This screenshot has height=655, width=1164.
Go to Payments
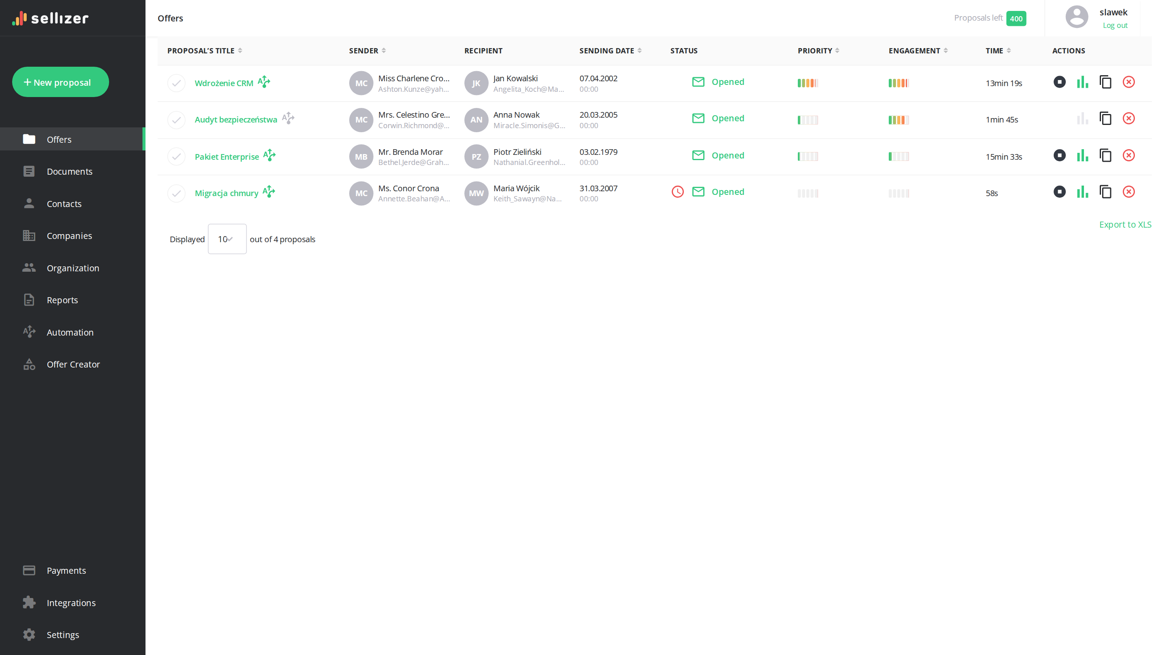73,570
